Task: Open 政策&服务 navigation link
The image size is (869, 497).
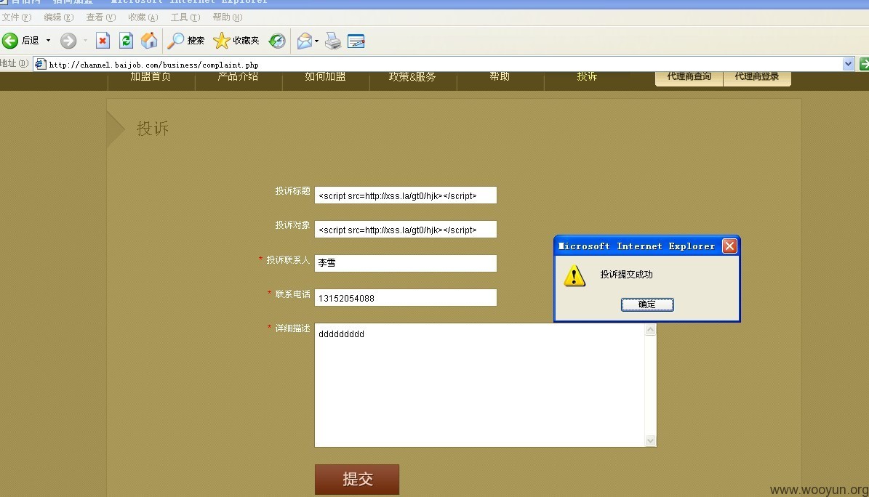Action: click(412, 76)
